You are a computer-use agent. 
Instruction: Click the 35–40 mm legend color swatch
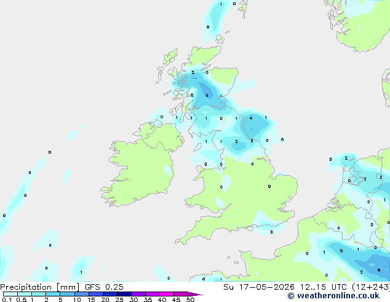click(153, 294)
